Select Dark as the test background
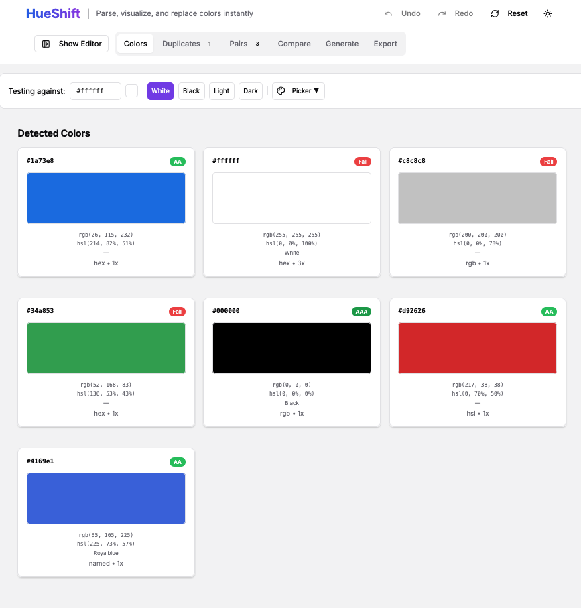 [250, 90]
